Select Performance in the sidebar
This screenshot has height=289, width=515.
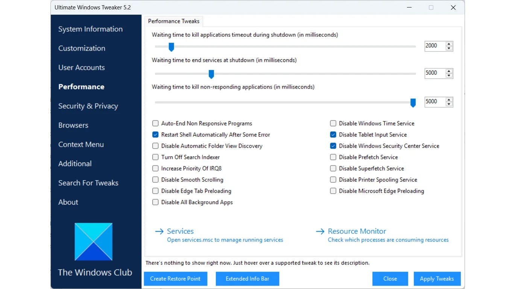(81, 87)
